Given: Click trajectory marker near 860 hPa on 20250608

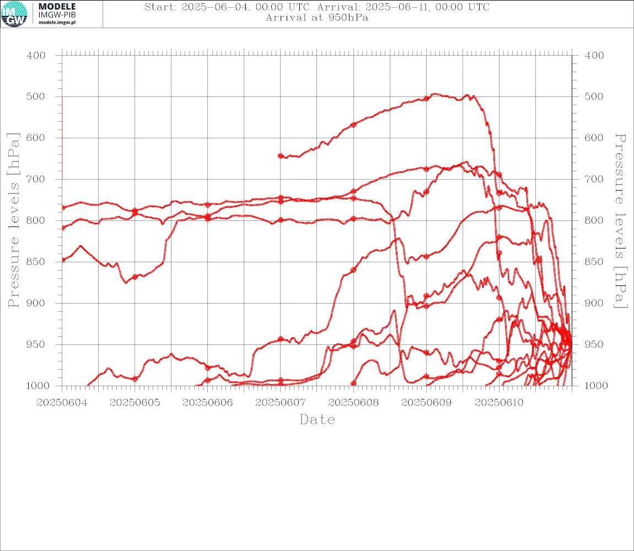Looking at the screenshot, I should pyautogui.click(x=353, y=269).
